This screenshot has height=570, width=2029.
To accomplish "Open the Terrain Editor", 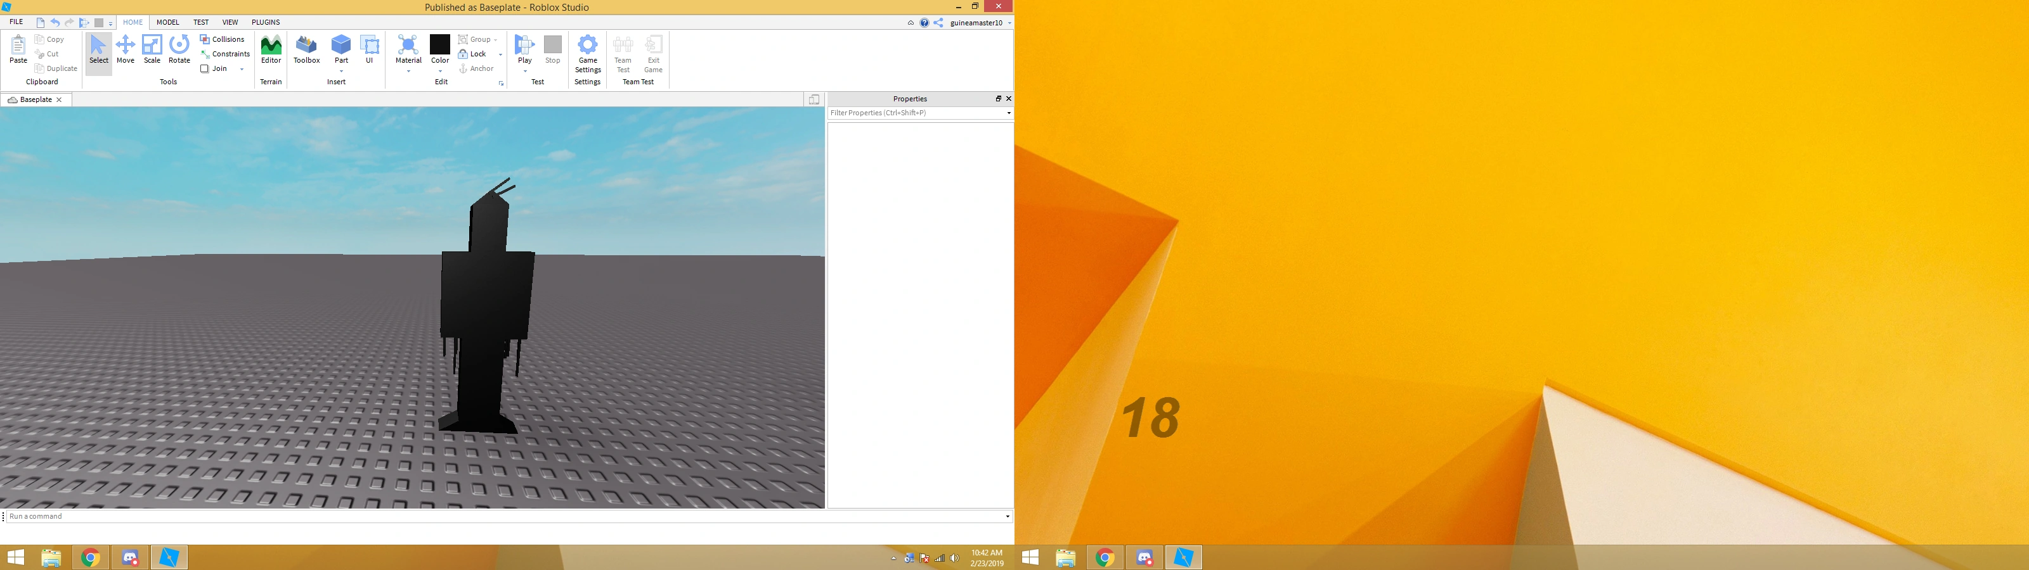I will point(271,49).
